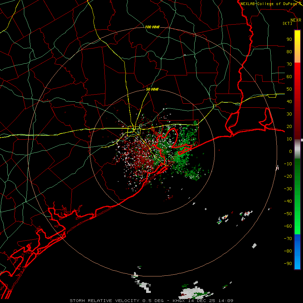Click the 70 value on the velocity scale
303x303 pixels.
(x=289, y=64)
